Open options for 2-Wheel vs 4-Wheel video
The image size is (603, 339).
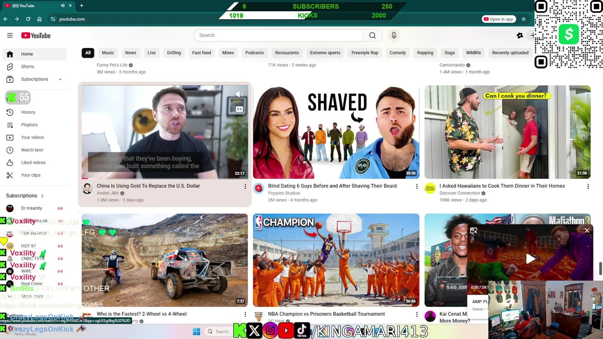[x=245, y=315]
